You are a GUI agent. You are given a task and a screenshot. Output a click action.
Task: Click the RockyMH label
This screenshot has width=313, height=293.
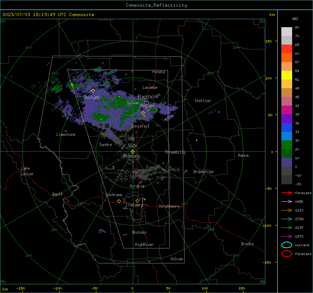click(x=92, y=98)
